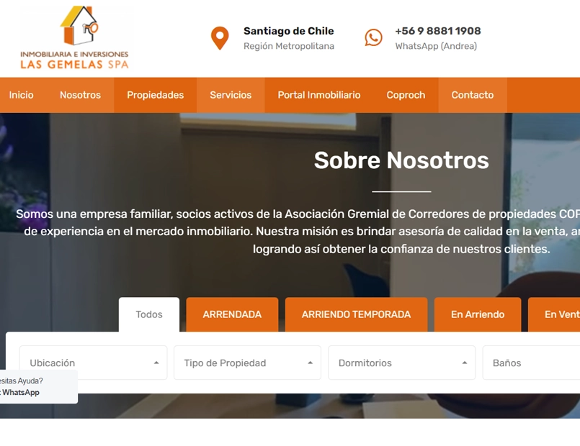Click the orange location pin icon
The image size is (580, 446).
(x=220, y=38)
